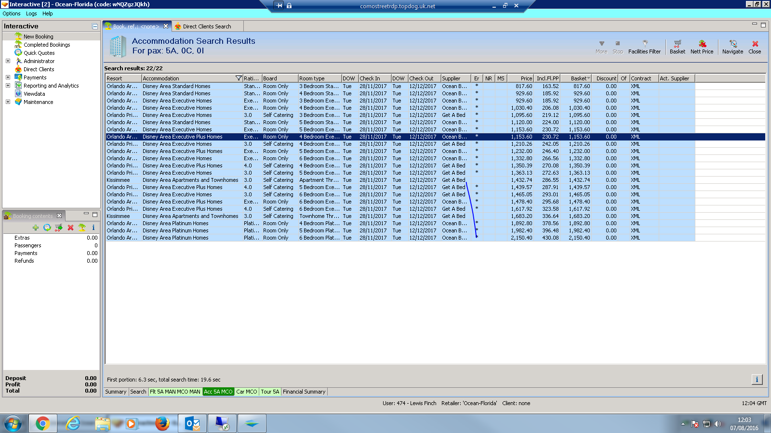Switch to the Direct Clients Search tab
The width and height of the screenshot is (771, 433).
[207, 26]
